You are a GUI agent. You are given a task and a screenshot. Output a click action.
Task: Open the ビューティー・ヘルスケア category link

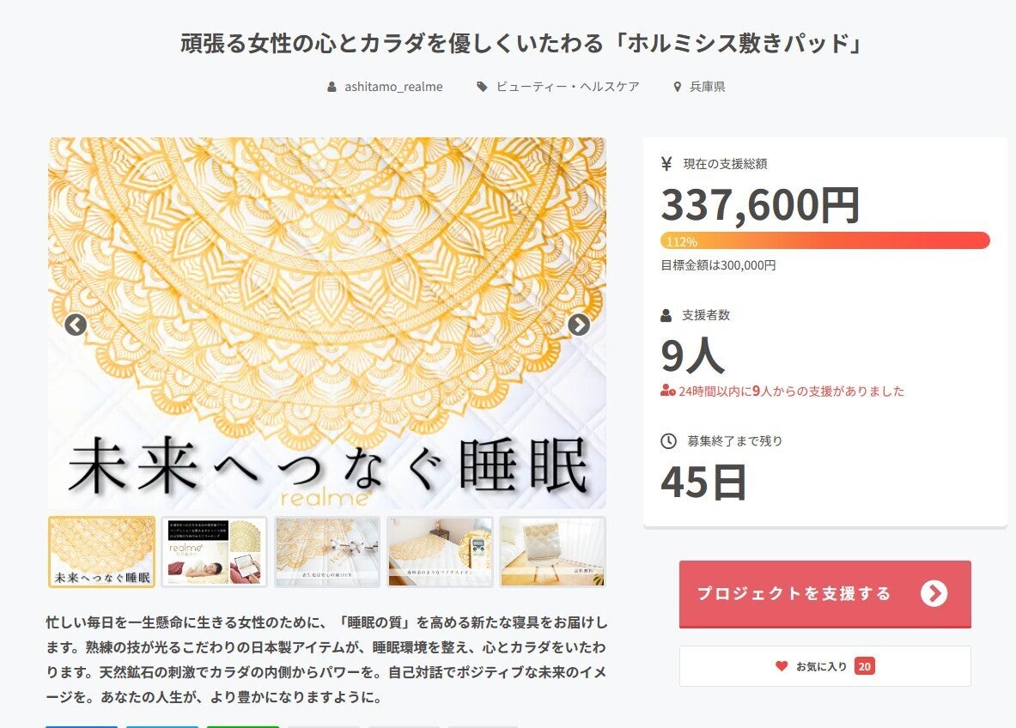tap(568, 87)
